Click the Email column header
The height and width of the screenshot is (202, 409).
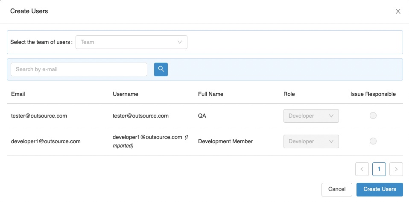pyautogui.click(x=18, y=94)
